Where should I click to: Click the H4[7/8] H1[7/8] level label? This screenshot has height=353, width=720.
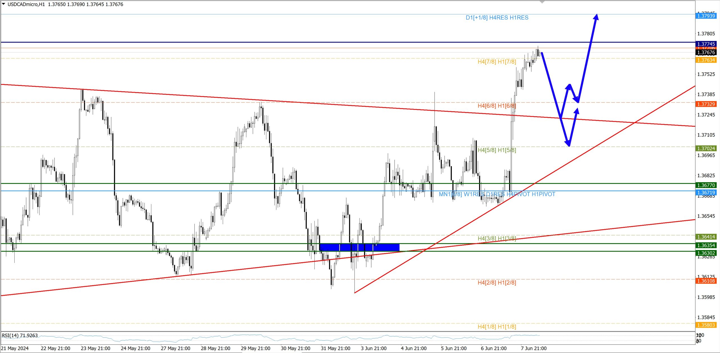coord(497,62)
